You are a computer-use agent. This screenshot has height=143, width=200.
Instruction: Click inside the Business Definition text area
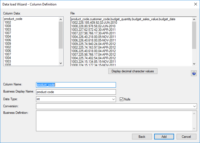click(115, 121)
